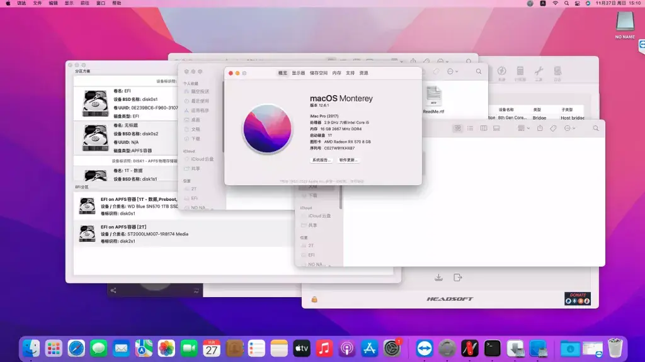The width and height of the screenshot is (645, 362).
Task: Open Photos from the Dock
Action: [166, 348]
